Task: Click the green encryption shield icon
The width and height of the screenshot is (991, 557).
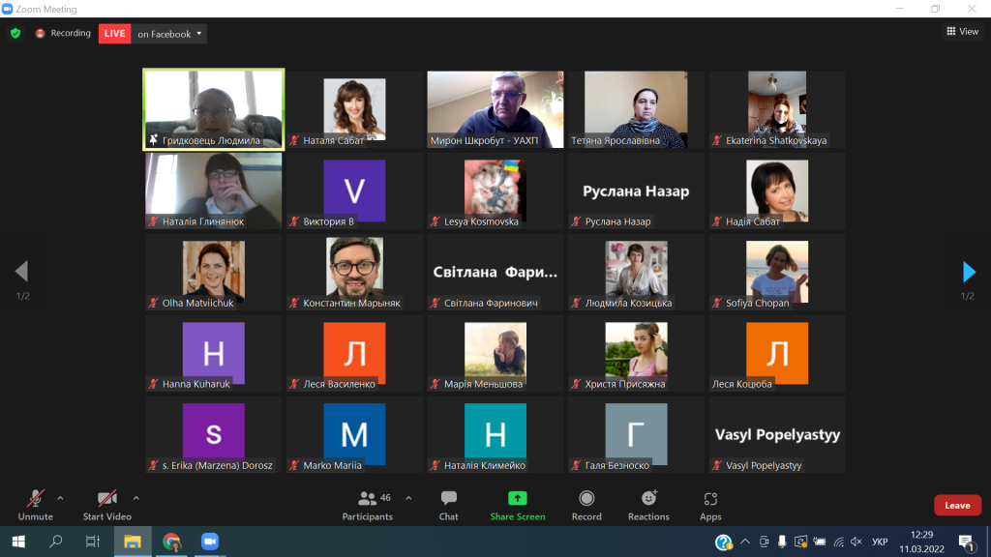Action: pyautogui.click(x=15, y=33)
